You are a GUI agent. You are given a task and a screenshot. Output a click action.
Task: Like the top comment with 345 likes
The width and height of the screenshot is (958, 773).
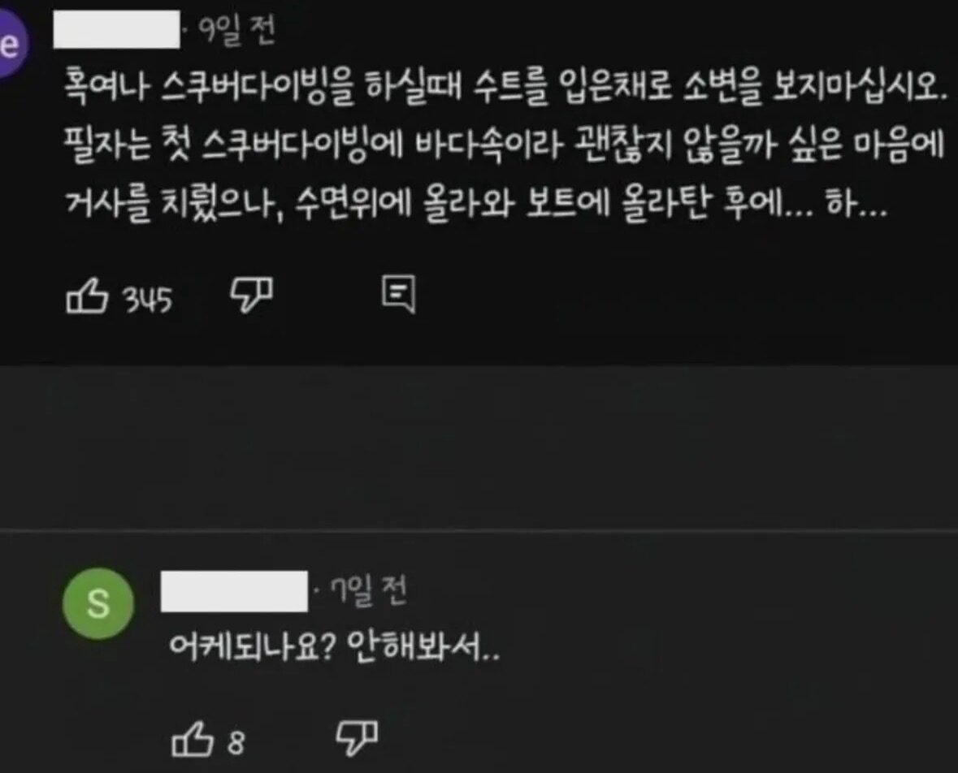[x=86, y=296]
